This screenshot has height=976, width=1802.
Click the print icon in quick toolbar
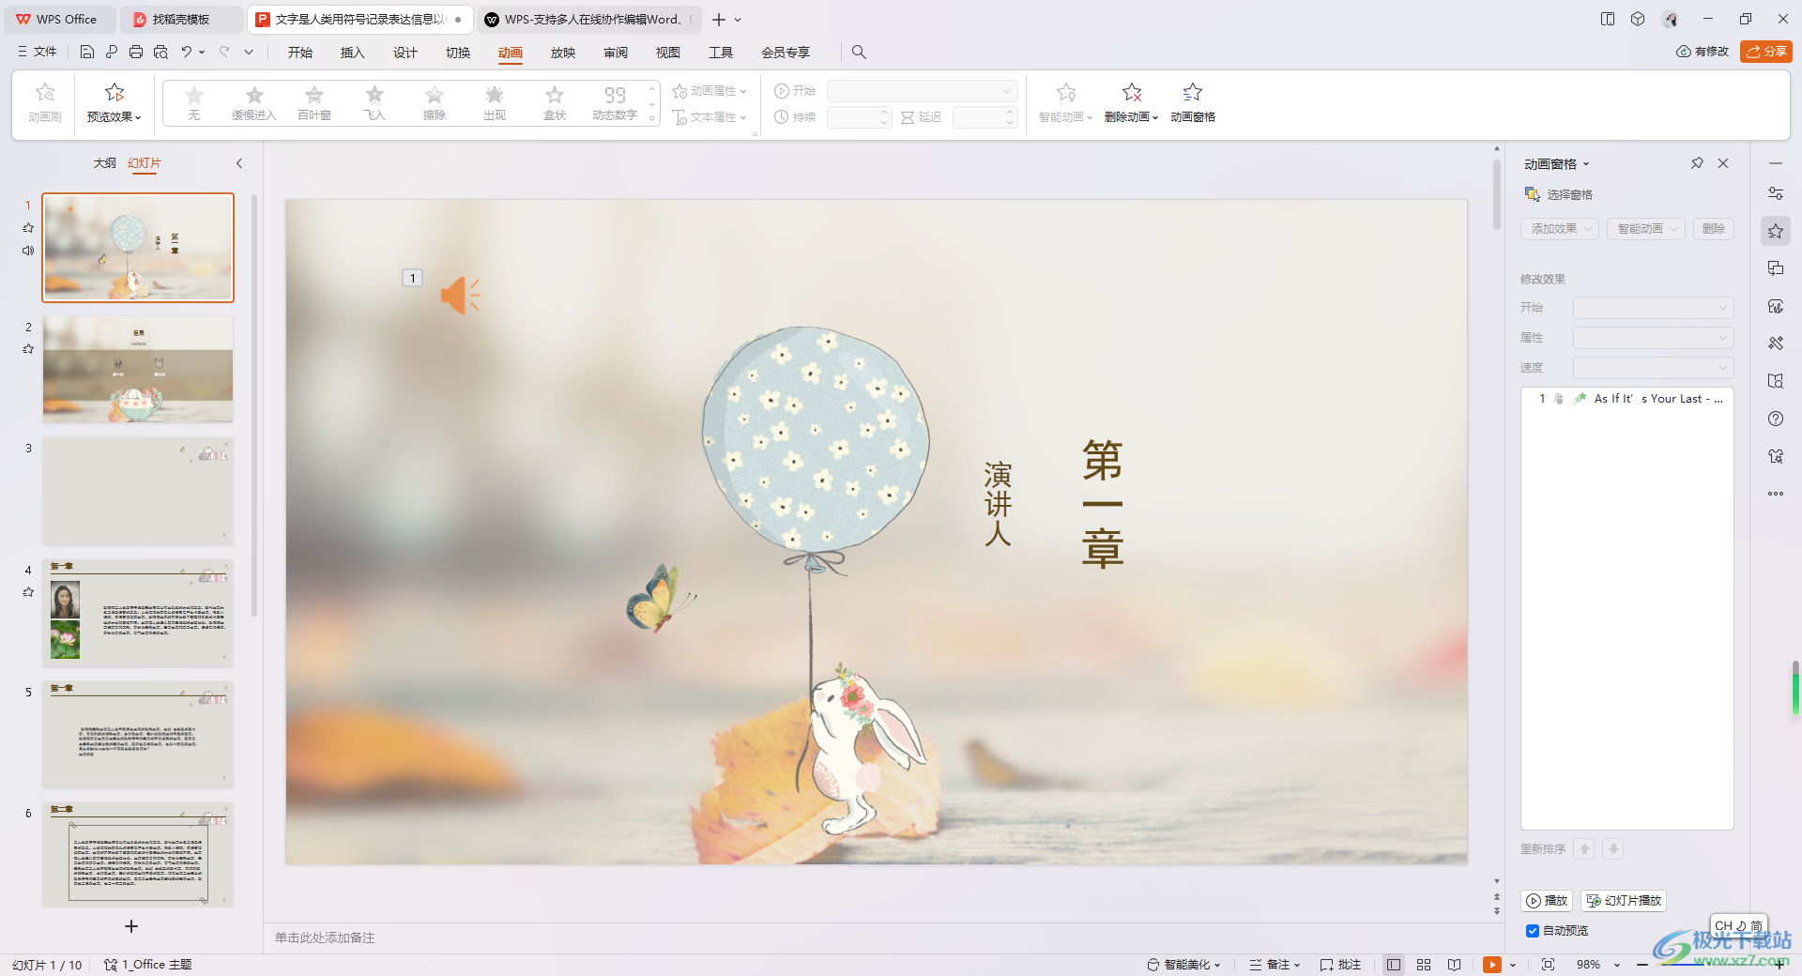tap(136, 52)
